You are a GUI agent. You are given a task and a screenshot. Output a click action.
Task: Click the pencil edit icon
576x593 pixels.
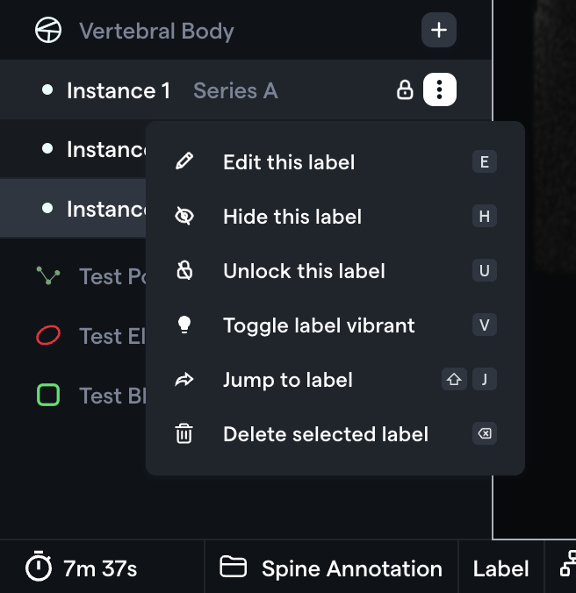pyautogui.click(x=184, y=161)
